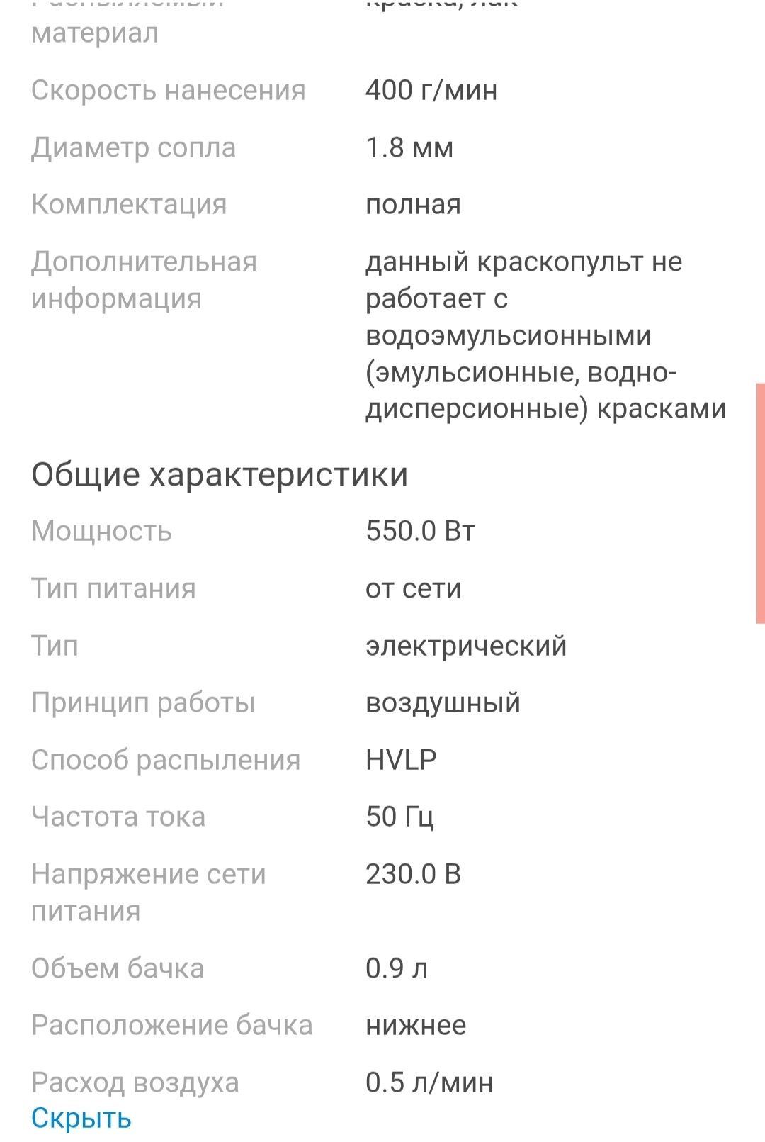The height and width of the screenshot is (1142, 765).
Task: Select the Принцип работы label
Action: (143, 702)
